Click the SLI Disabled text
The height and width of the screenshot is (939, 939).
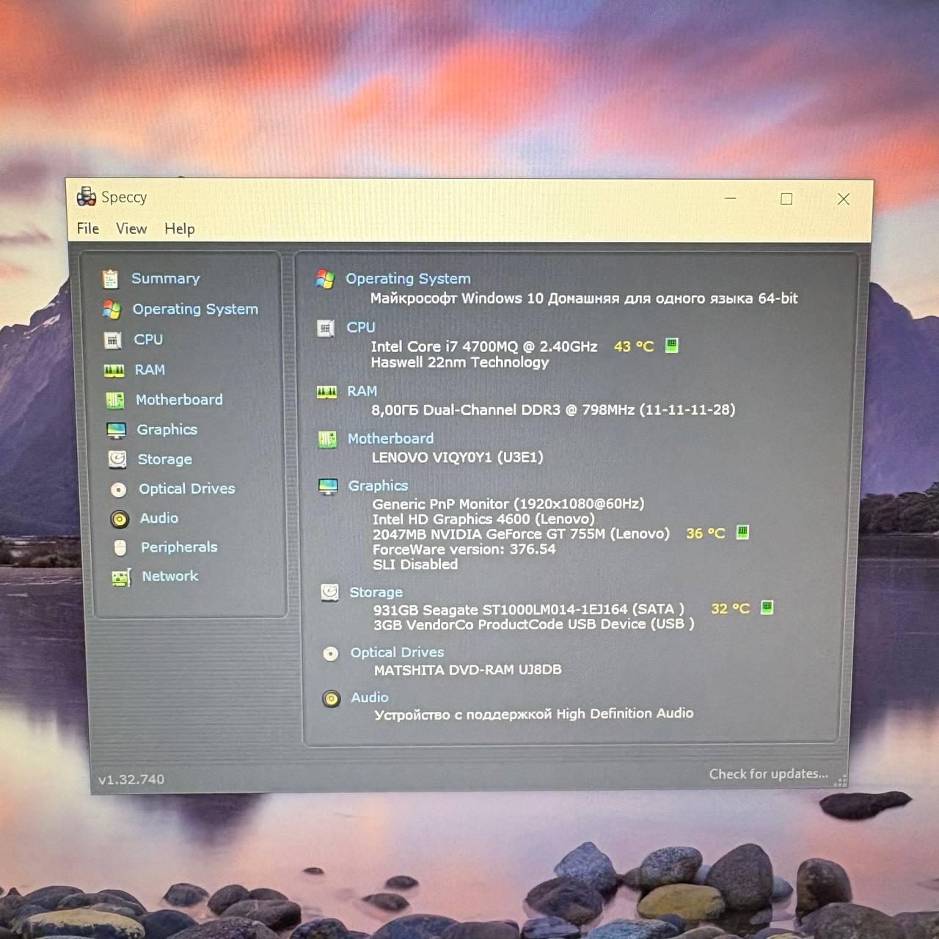pyautogui.click(x=415, y=564)
